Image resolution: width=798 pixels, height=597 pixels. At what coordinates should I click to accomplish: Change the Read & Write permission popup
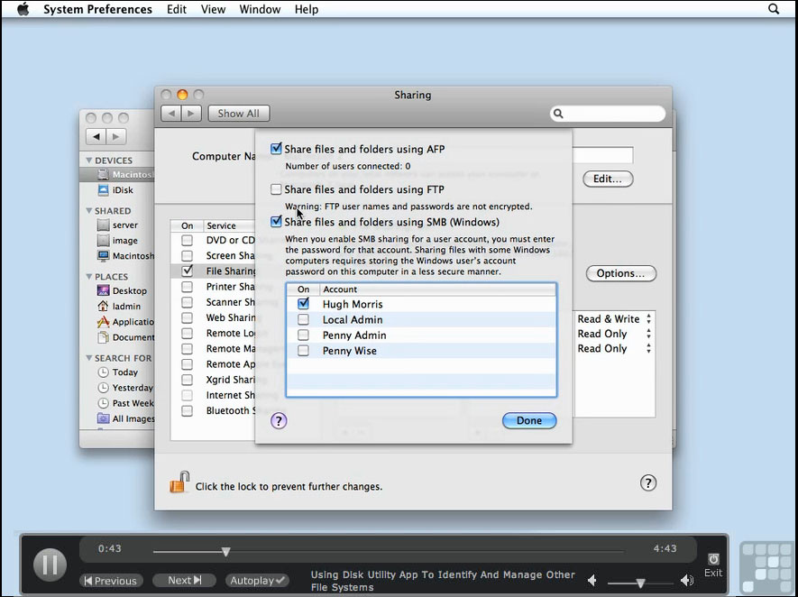614,319
